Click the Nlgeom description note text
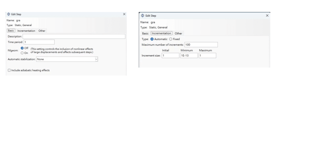Viewport: 310px width, 144px height. tap(62, 50)
